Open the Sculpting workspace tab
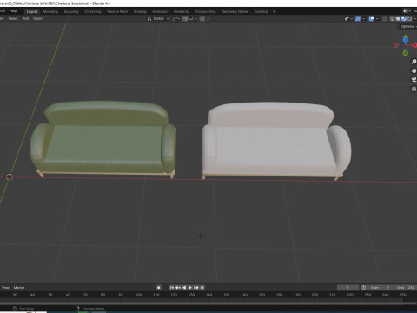Viewport: 417px width, 313px height. (x=71, y=11)
